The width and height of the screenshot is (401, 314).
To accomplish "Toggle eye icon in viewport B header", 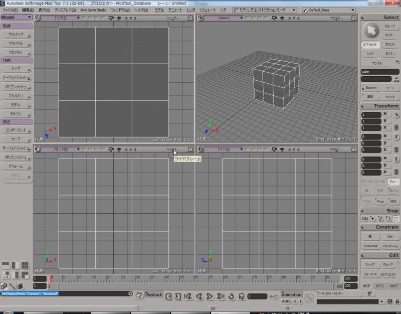I will click(x=282, y=18).
